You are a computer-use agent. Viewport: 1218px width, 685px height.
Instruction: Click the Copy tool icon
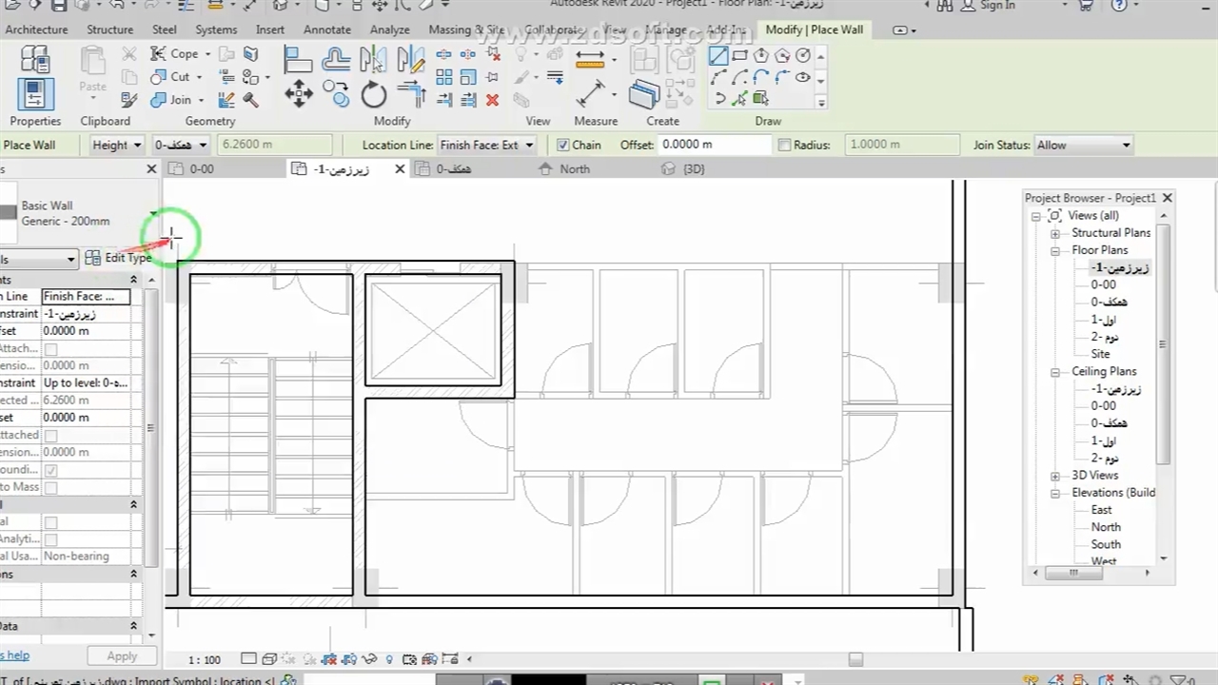tap(335, 91)
